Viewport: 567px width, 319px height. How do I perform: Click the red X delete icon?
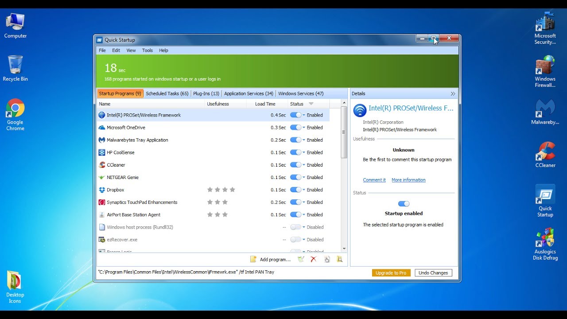pyautogui.click(x=314, y=259)
